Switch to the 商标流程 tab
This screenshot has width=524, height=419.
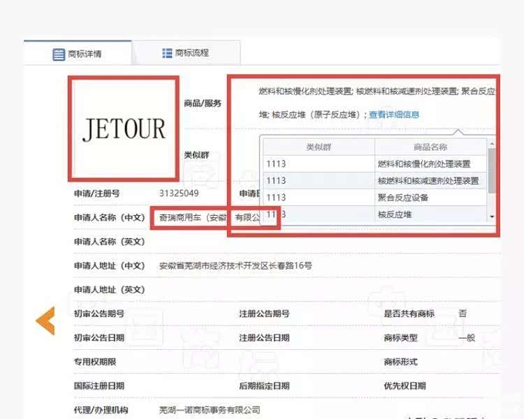click(191, 53)
